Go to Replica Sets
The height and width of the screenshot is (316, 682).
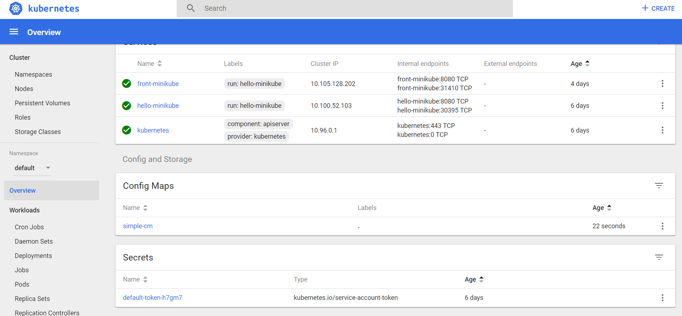point(32,298)
